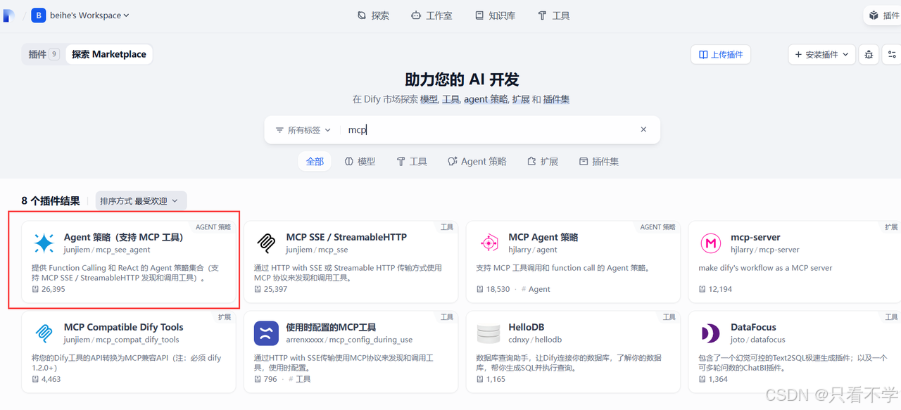Click the debug bug icon button
The image size is (901, 410).
[x=869, y=54]
